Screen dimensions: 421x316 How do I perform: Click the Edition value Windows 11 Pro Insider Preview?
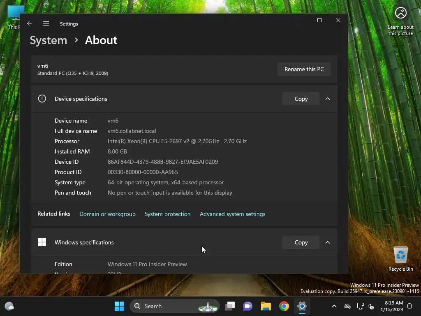[147, 264]
